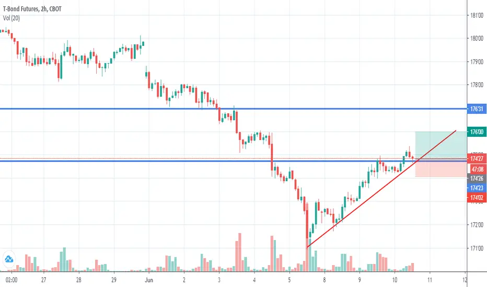Click the tallest red volume bar near 3

[239, 252]
